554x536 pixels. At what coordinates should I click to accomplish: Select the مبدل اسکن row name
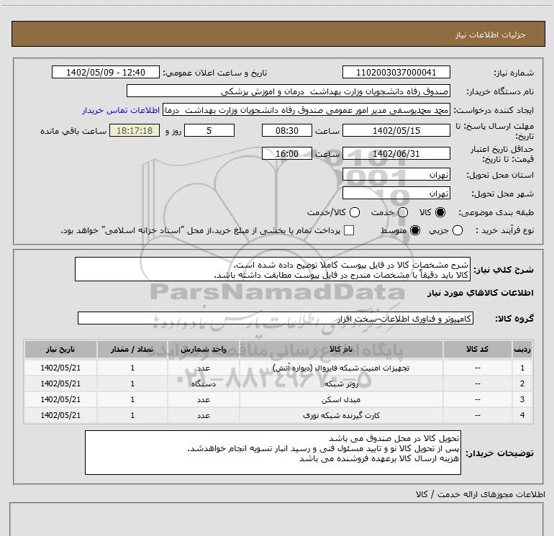click(x=341, y=399)
